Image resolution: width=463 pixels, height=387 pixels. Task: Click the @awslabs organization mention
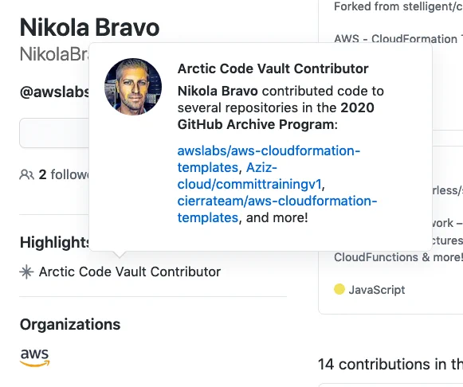pyautogui.click(x=55, y=92)
